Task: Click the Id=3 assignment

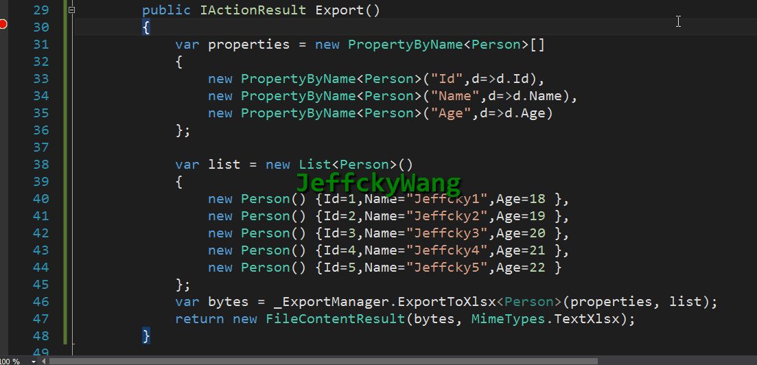Action: point(340,233)
